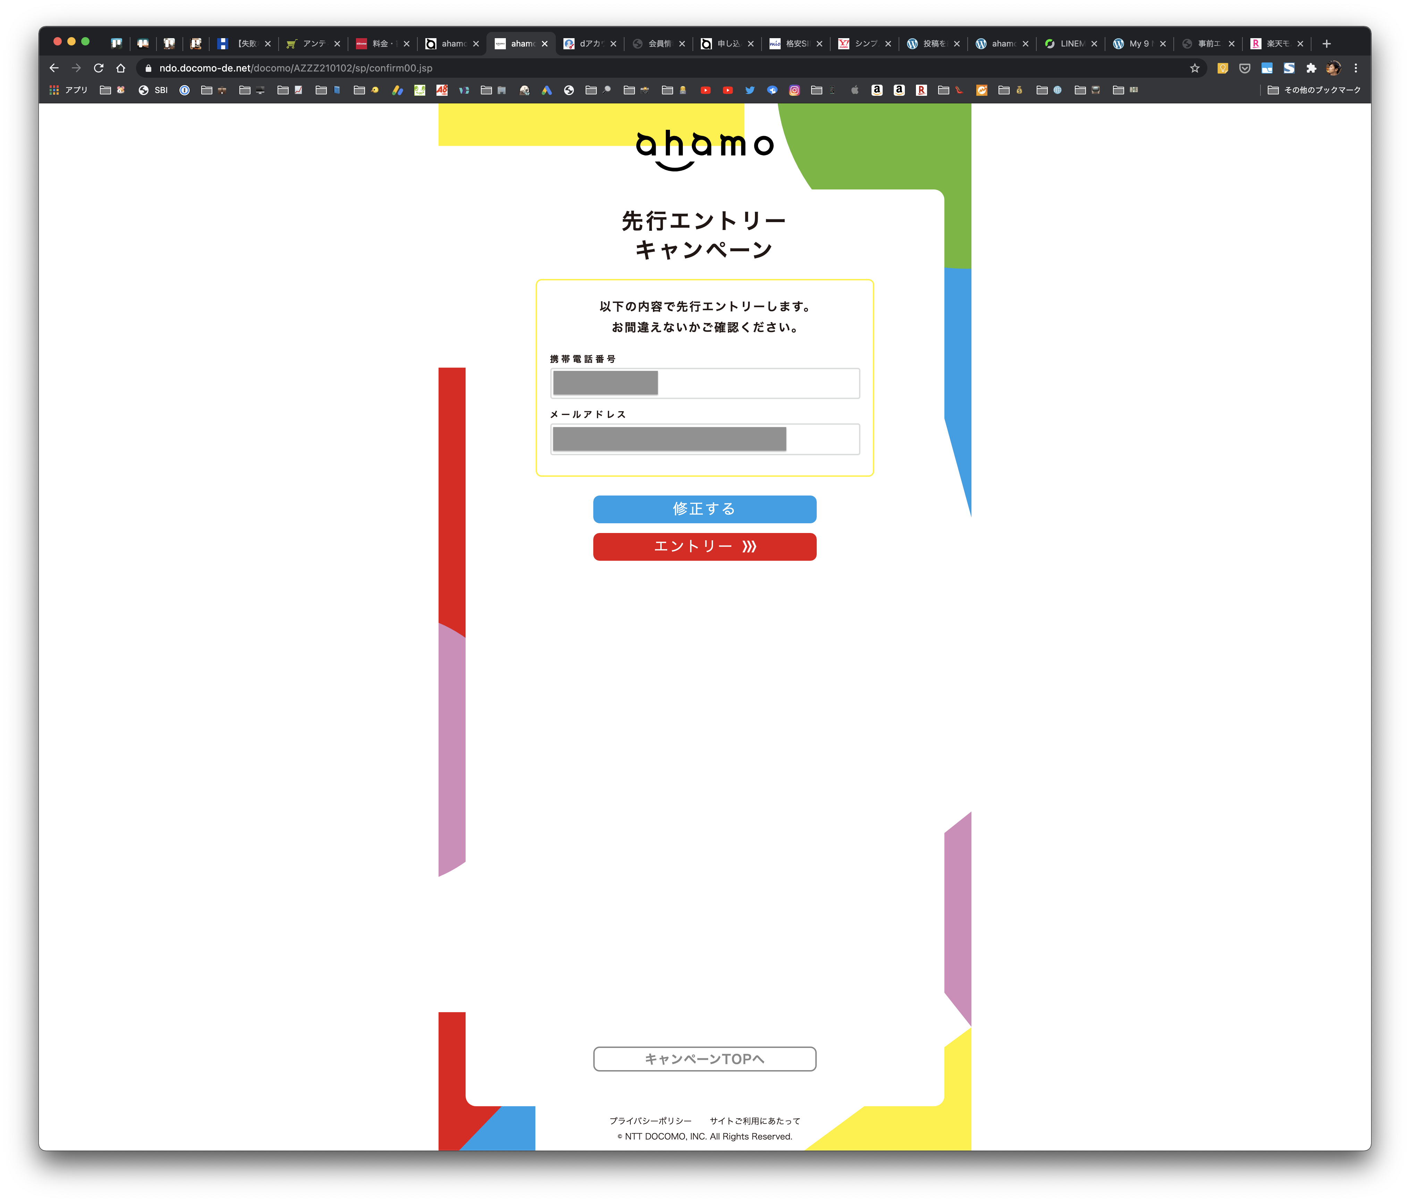Screen dimensions: 1410x1202
Task: Open the サイトご利用にあたって link
Action: 755,1121
